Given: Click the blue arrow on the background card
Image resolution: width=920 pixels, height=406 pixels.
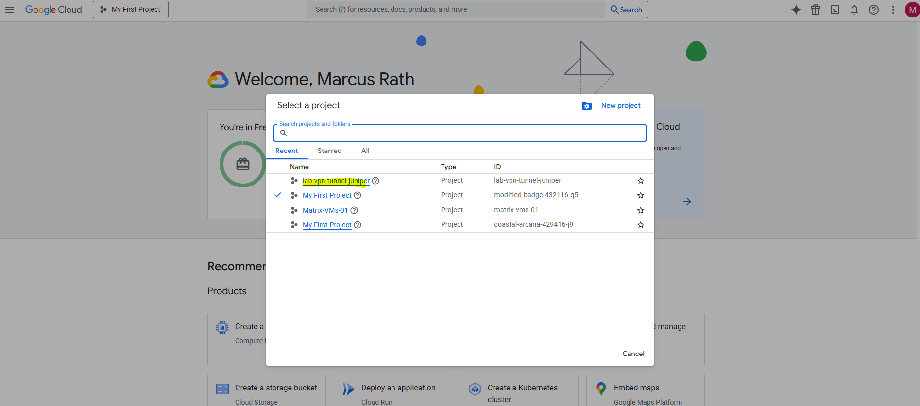Looking at the screenshot, I should (687, 202).
